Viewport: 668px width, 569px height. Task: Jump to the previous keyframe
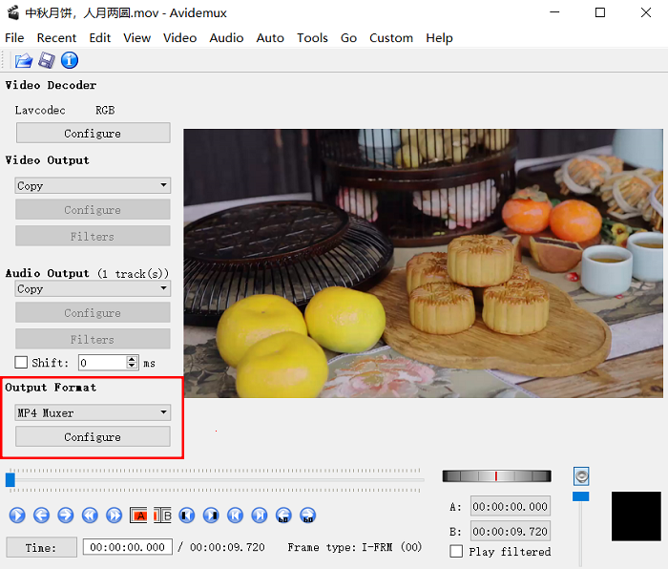[x=90, y=516]
